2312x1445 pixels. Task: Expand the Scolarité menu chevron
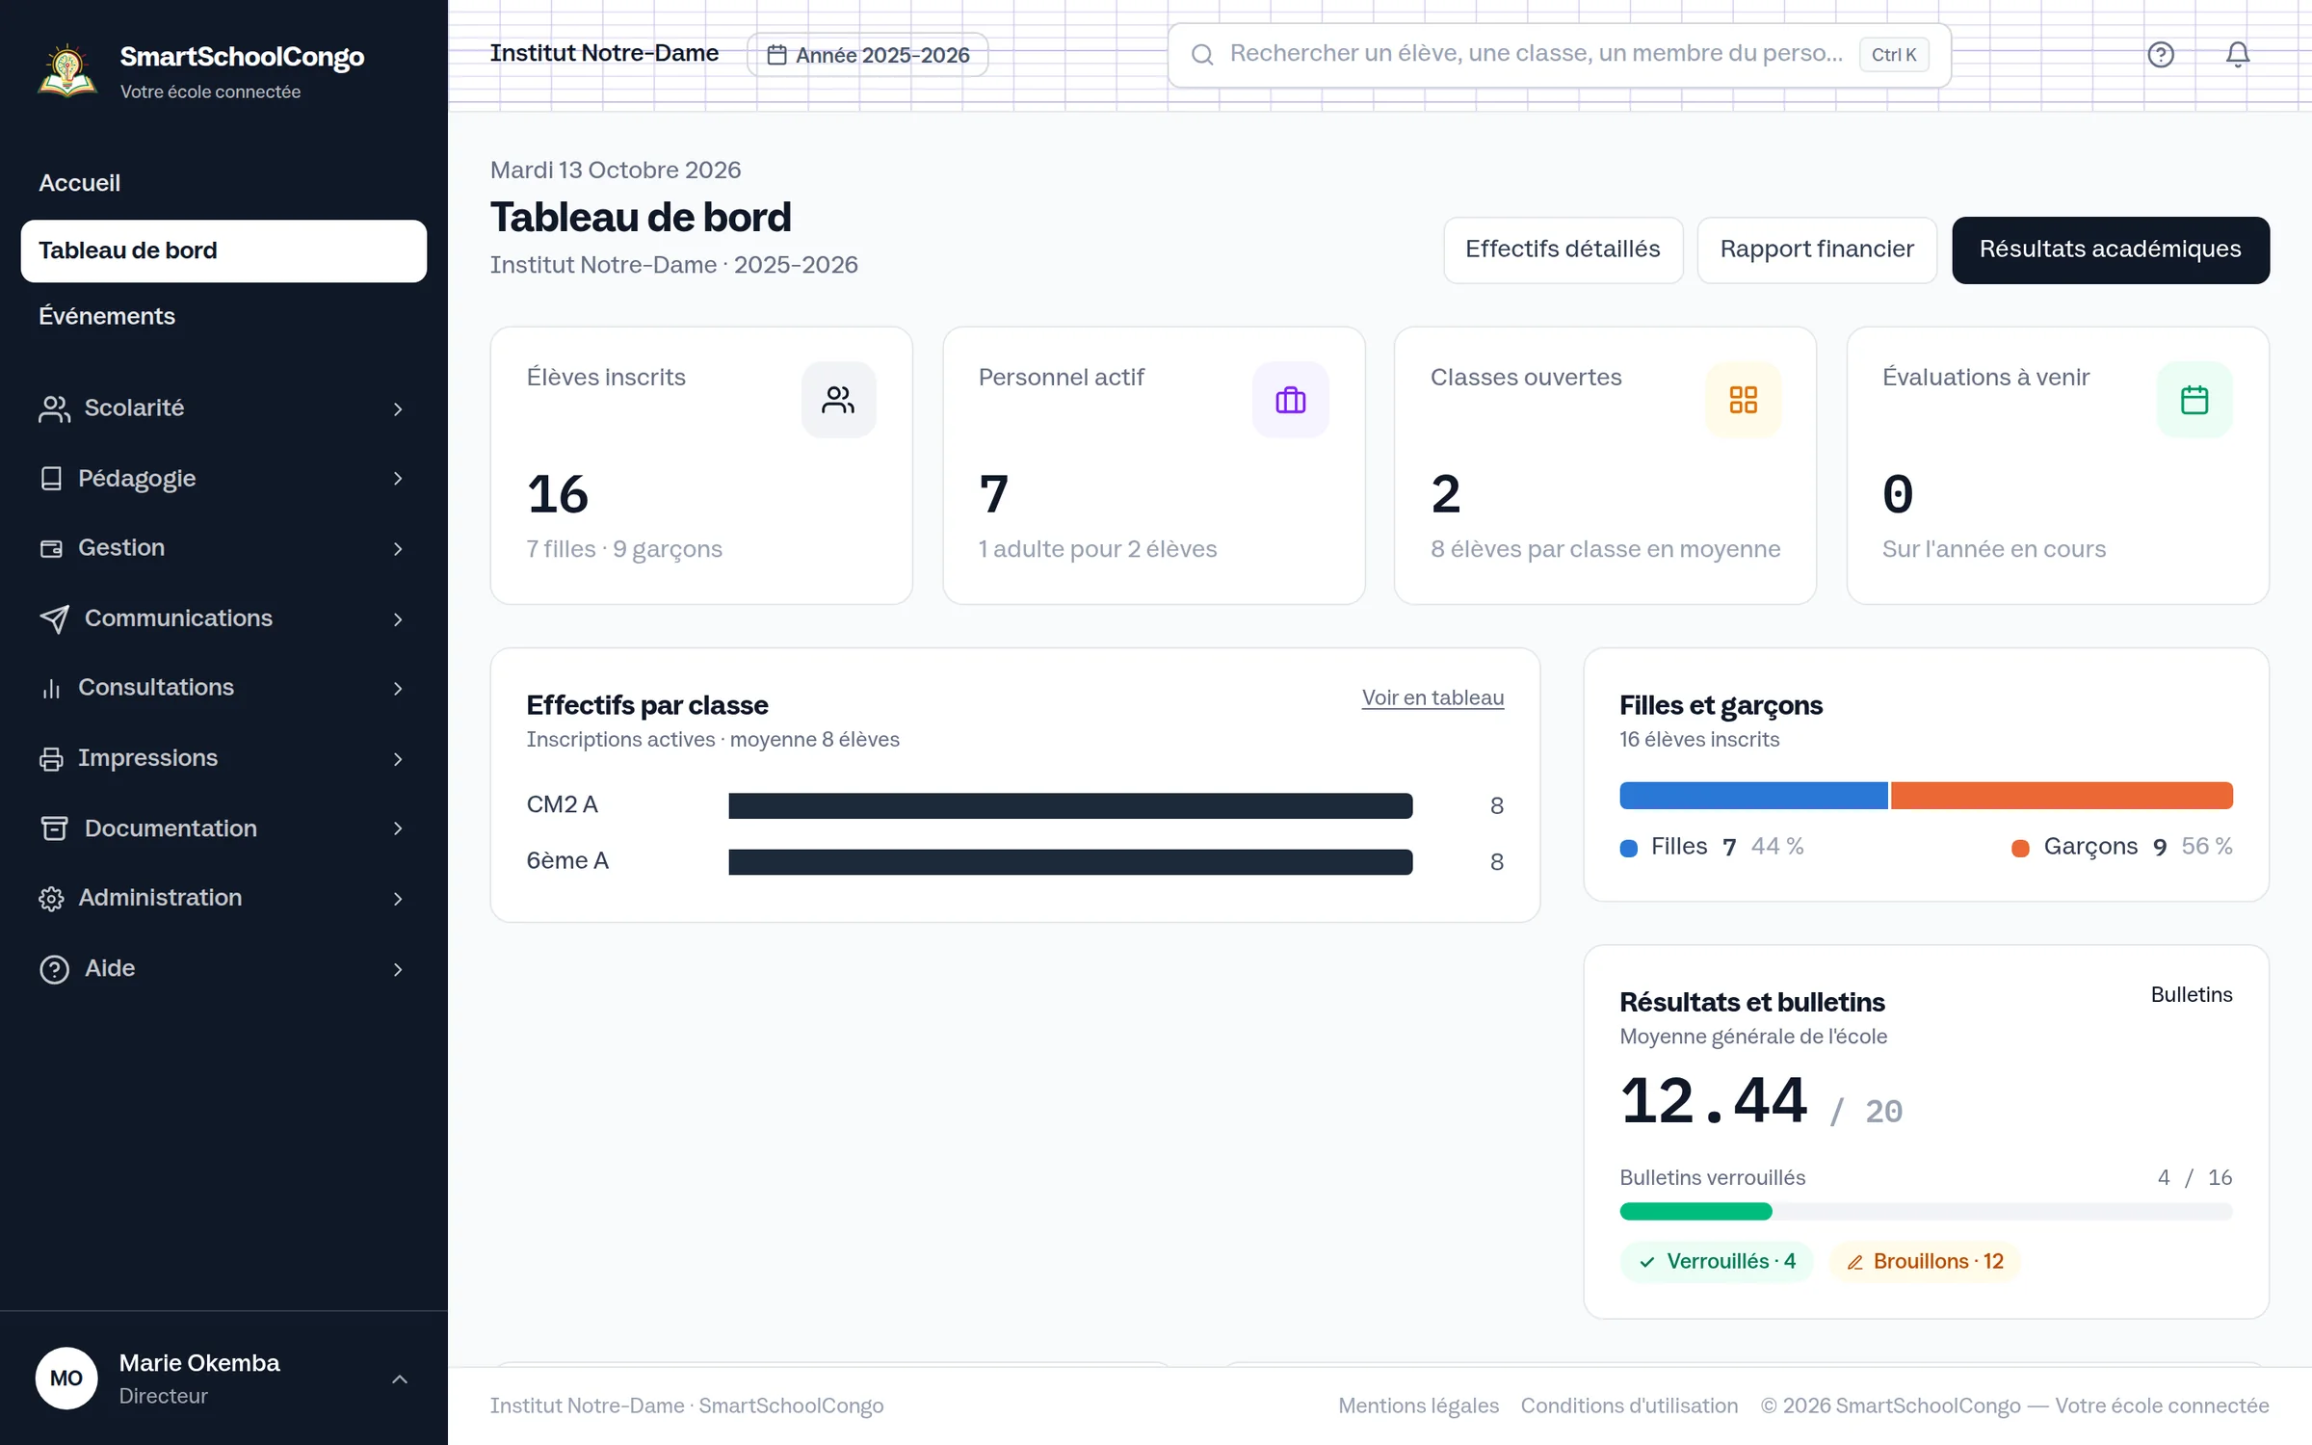tap(398, 409)
